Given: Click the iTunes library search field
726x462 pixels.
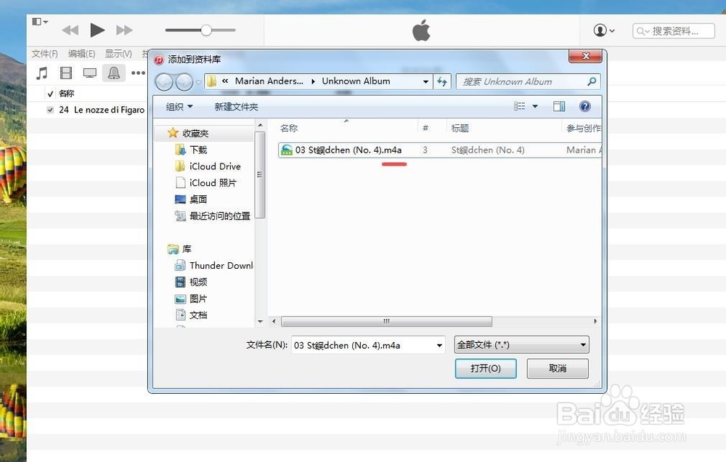Looking at the screenshot, I should point(674,31).
